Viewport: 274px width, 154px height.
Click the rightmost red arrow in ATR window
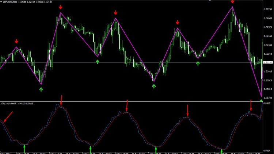[x=251, y=105]
